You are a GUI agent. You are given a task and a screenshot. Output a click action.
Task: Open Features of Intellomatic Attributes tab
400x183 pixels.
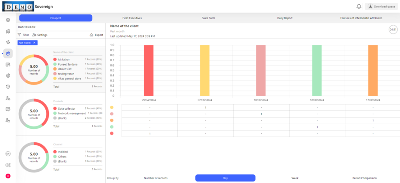361,18
